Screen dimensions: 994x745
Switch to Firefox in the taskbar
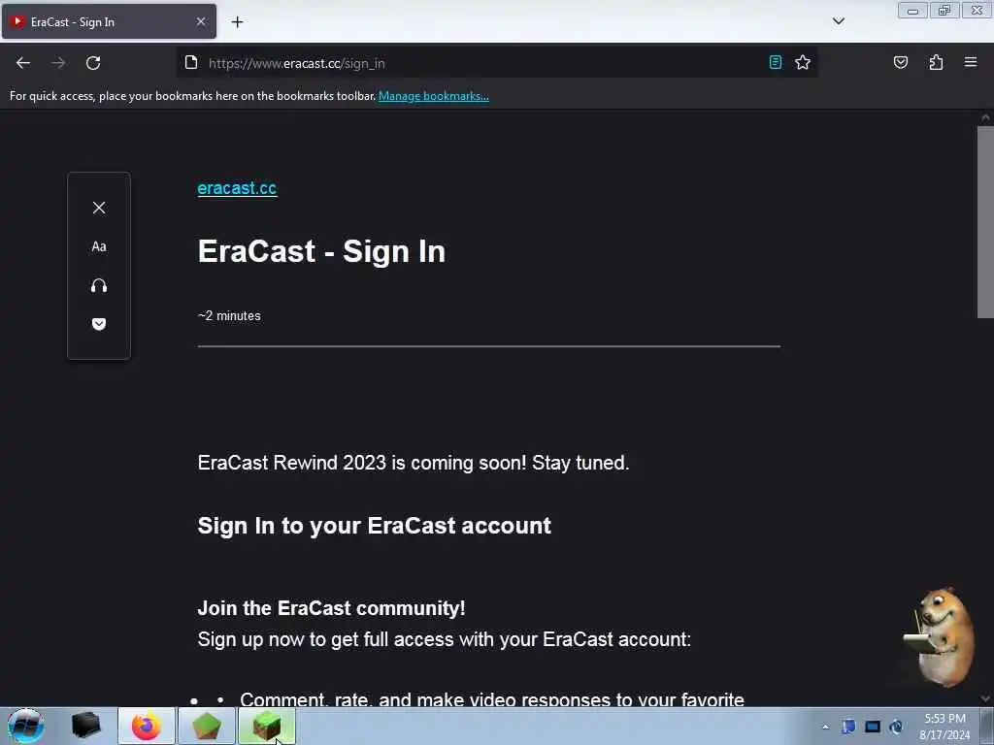point(147,726)
